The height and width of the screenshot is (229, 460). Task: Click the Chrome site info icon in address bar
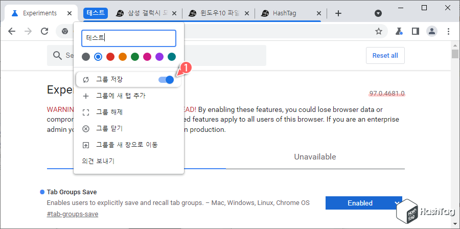65,31
